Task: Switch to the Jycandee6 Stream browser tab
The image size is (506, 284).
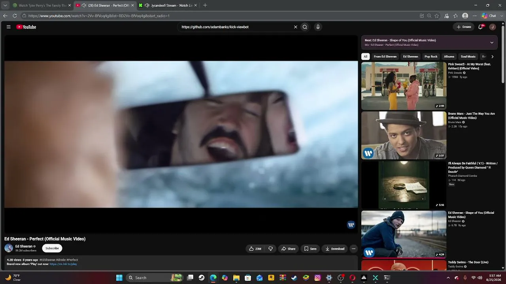Action: click(168, 6)
